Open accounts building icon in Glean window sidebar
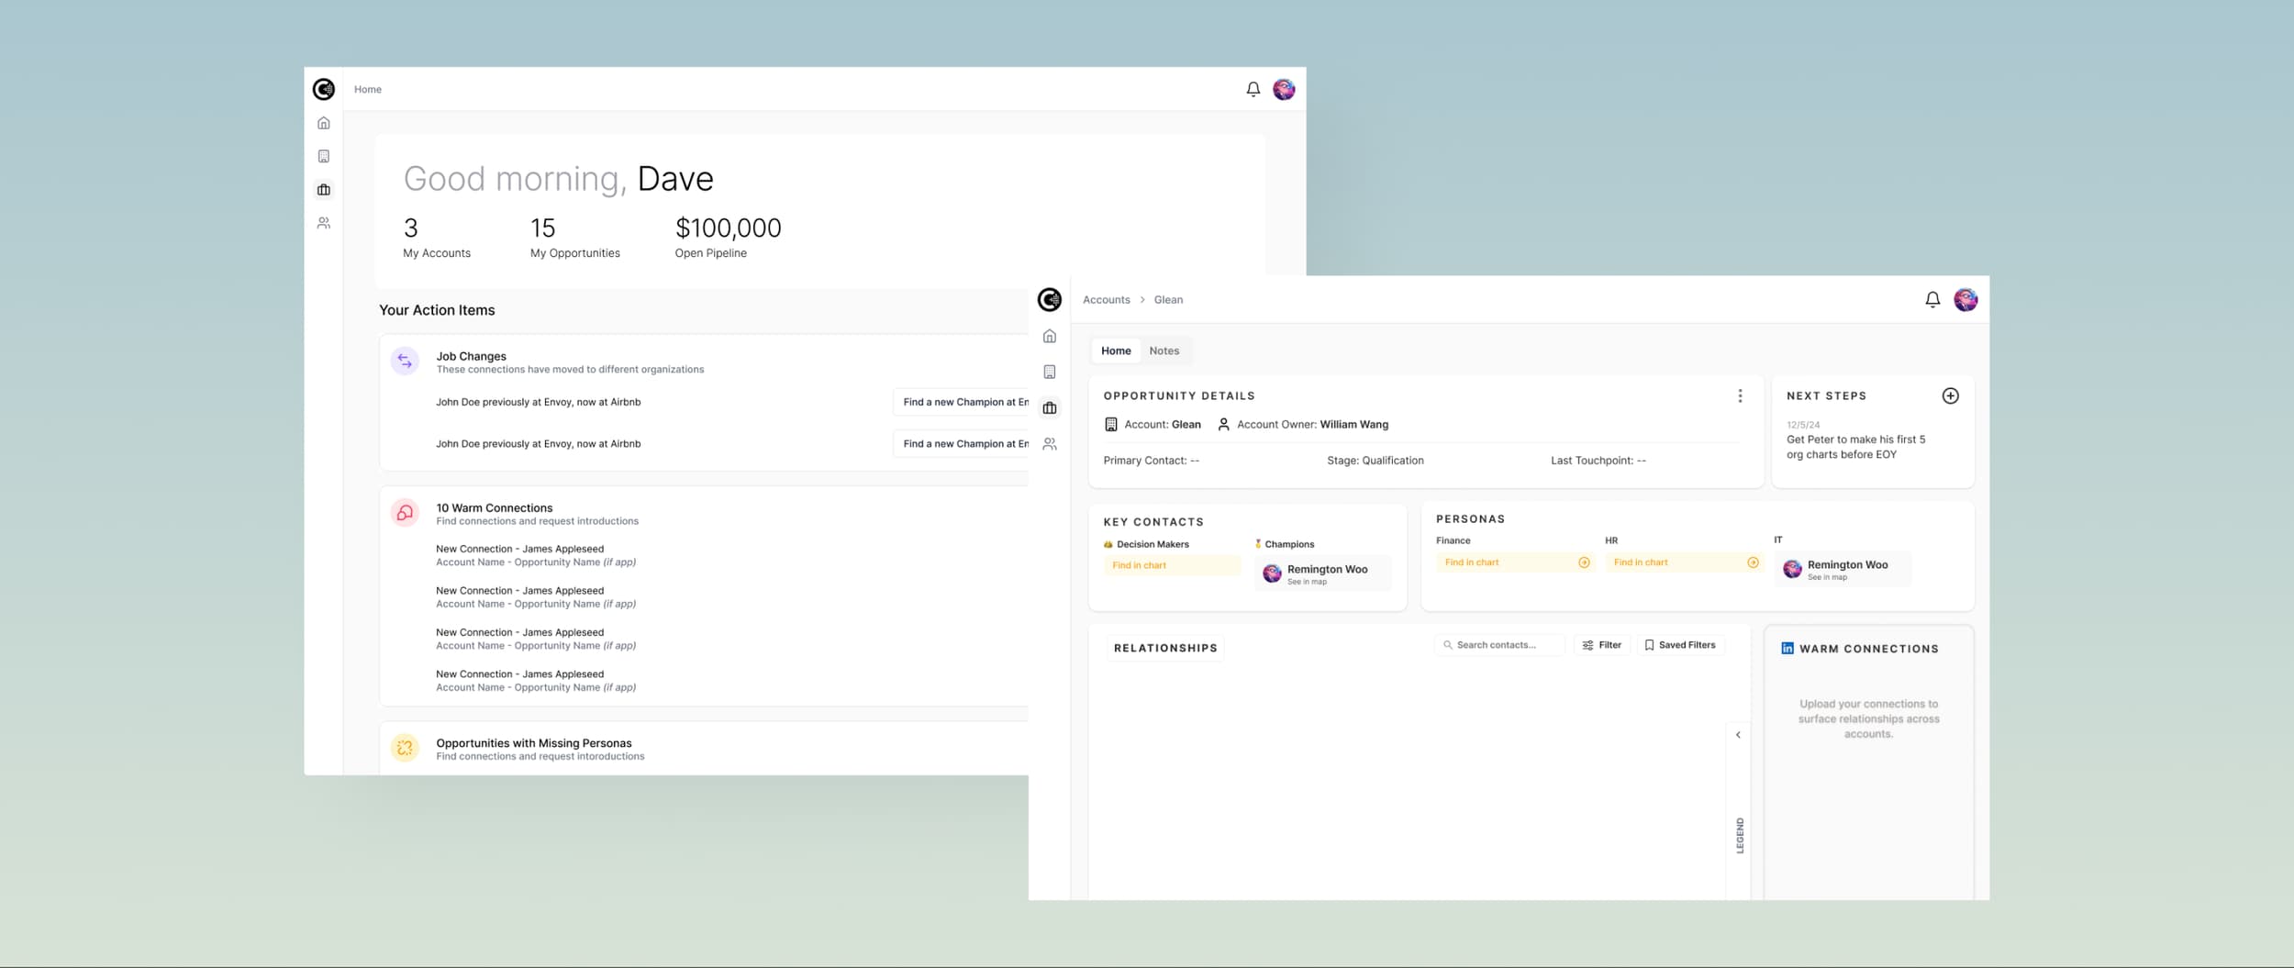 coord(1049,372)
